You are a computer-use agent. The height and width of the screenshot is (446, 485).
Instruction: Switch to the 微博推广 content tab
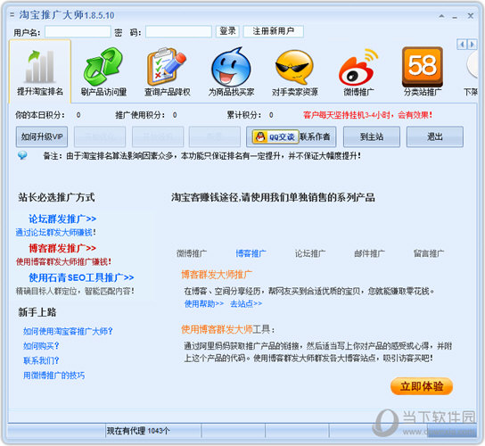192,253
